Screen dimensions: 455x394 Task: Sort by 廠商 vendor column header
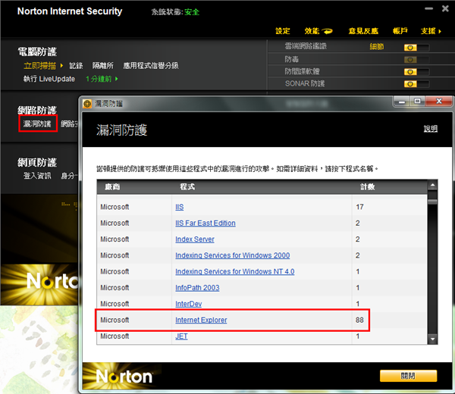click(x=112, y=187)
